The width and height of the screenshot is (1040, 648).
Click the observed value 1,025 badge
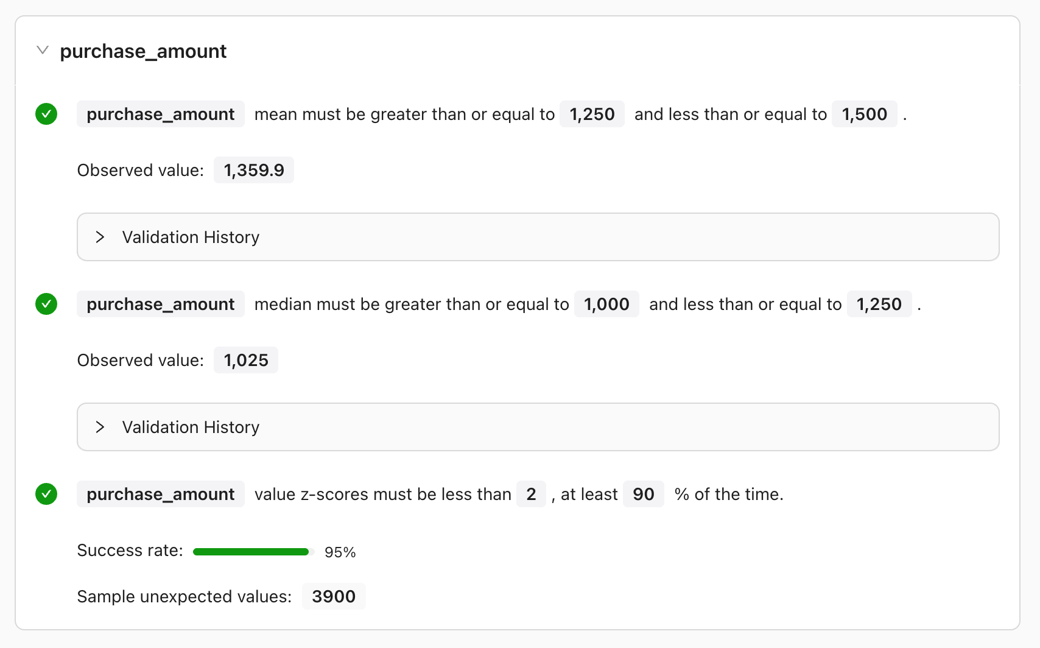click(x=246, y=360)
